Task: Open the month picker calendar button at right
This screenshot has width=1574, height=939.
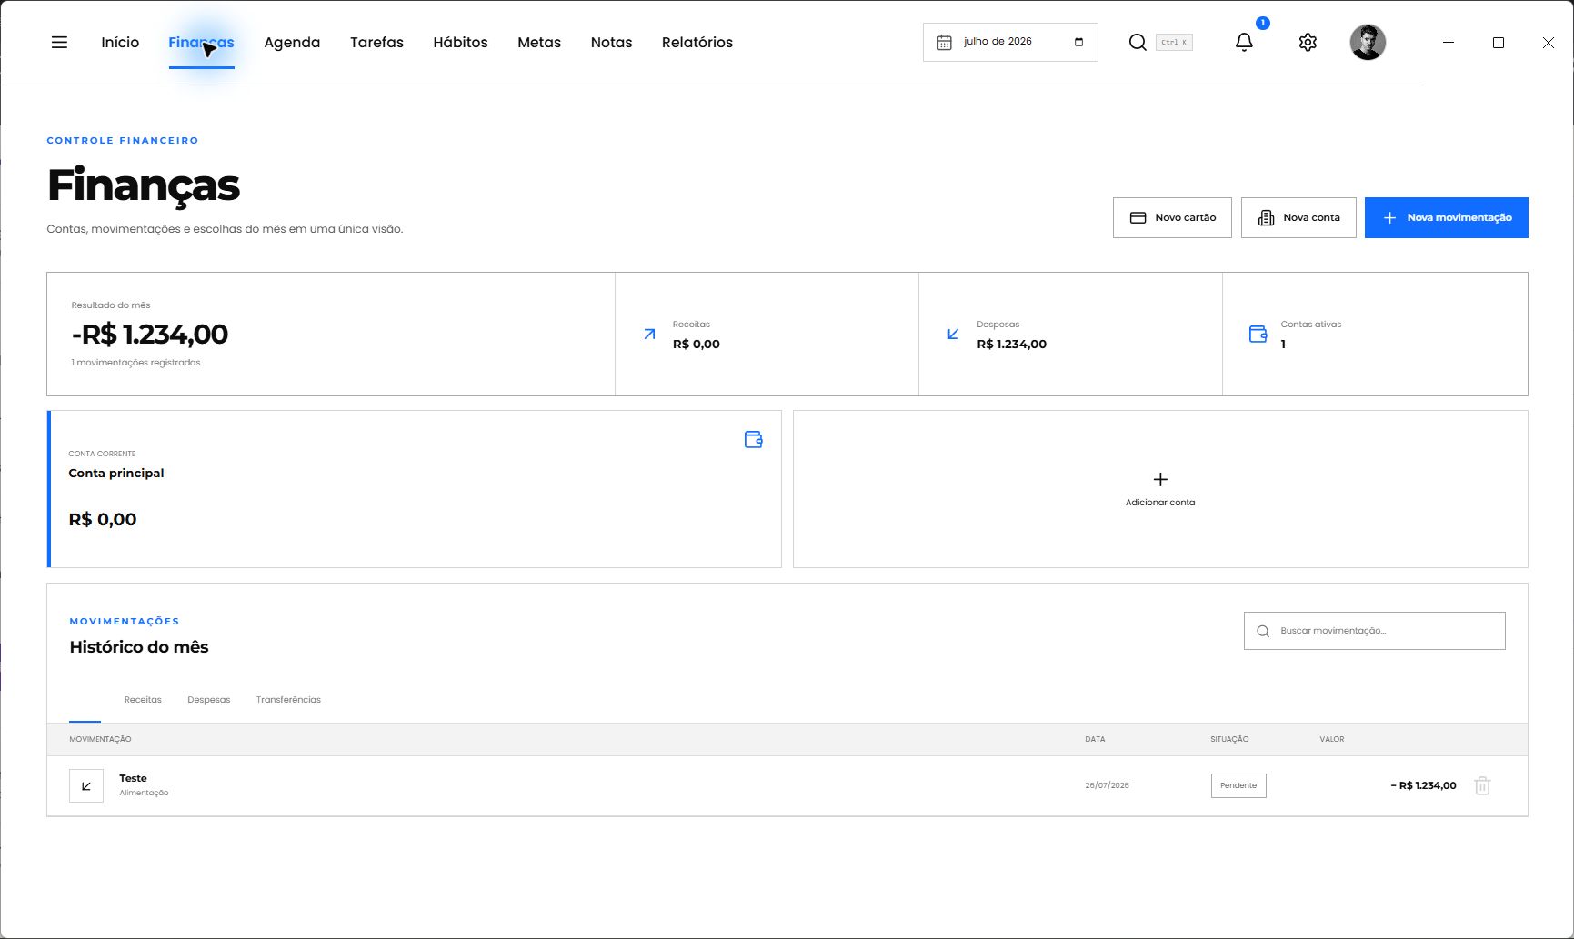Action: tap(1078, 42)
